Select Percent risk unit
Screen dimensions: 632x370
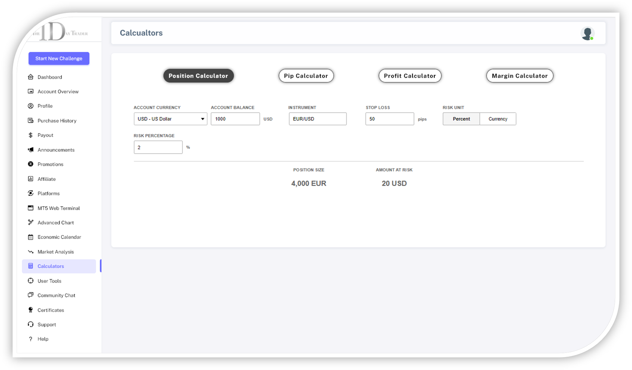(x=461, y=119)
